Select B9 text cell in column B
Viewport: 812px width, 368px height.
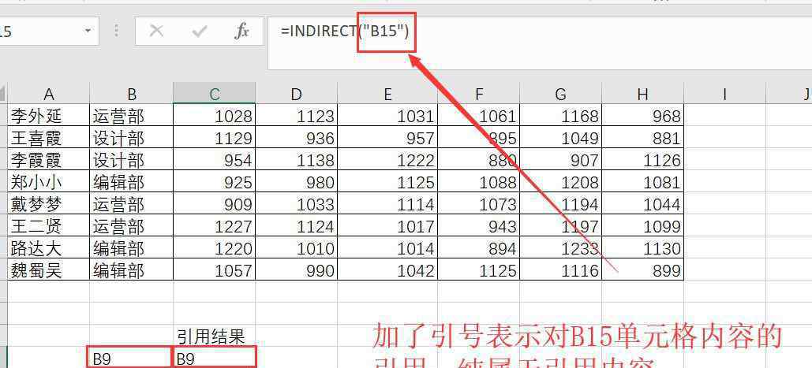click(x=131, y=359)
